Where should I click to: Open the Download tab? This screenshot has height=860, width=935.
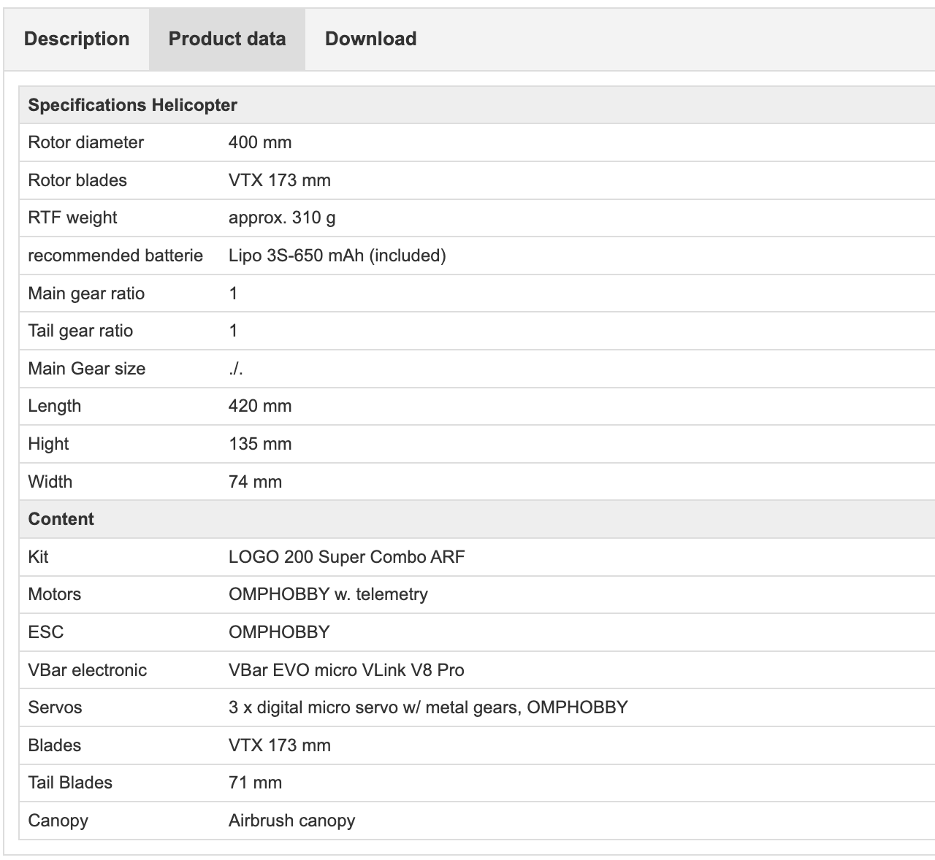coord(370,39)
